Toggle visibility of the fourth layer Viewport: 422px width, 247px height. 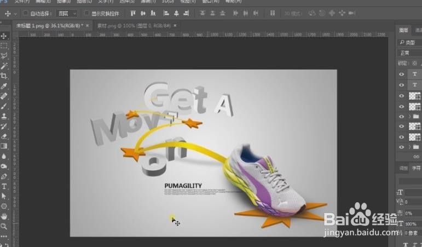[402, 107]
